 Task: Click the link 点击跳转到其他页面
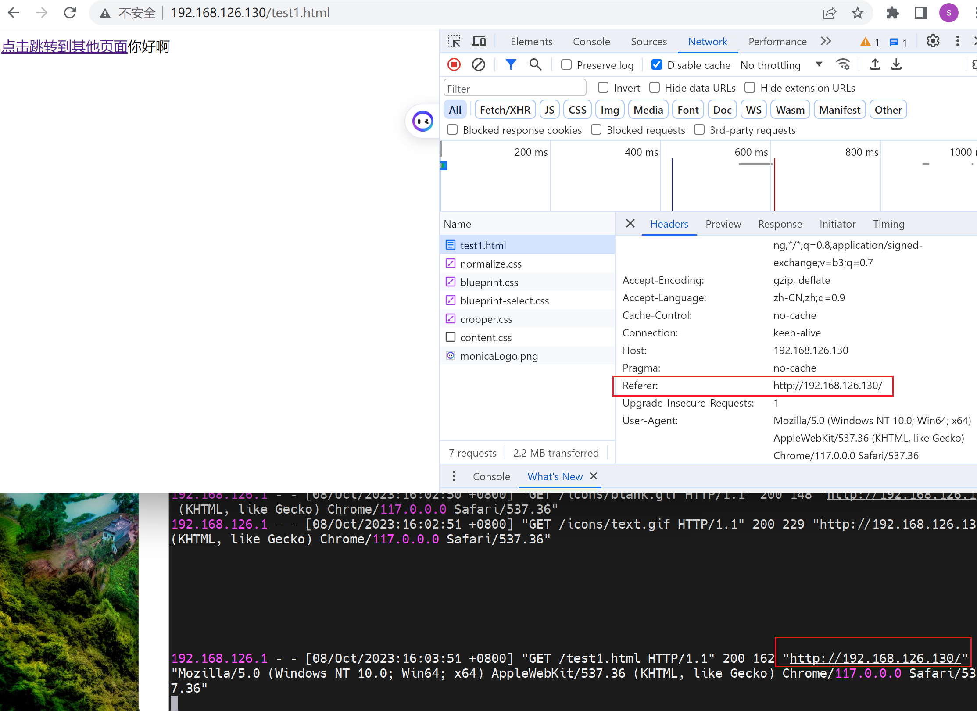point(64,46)
